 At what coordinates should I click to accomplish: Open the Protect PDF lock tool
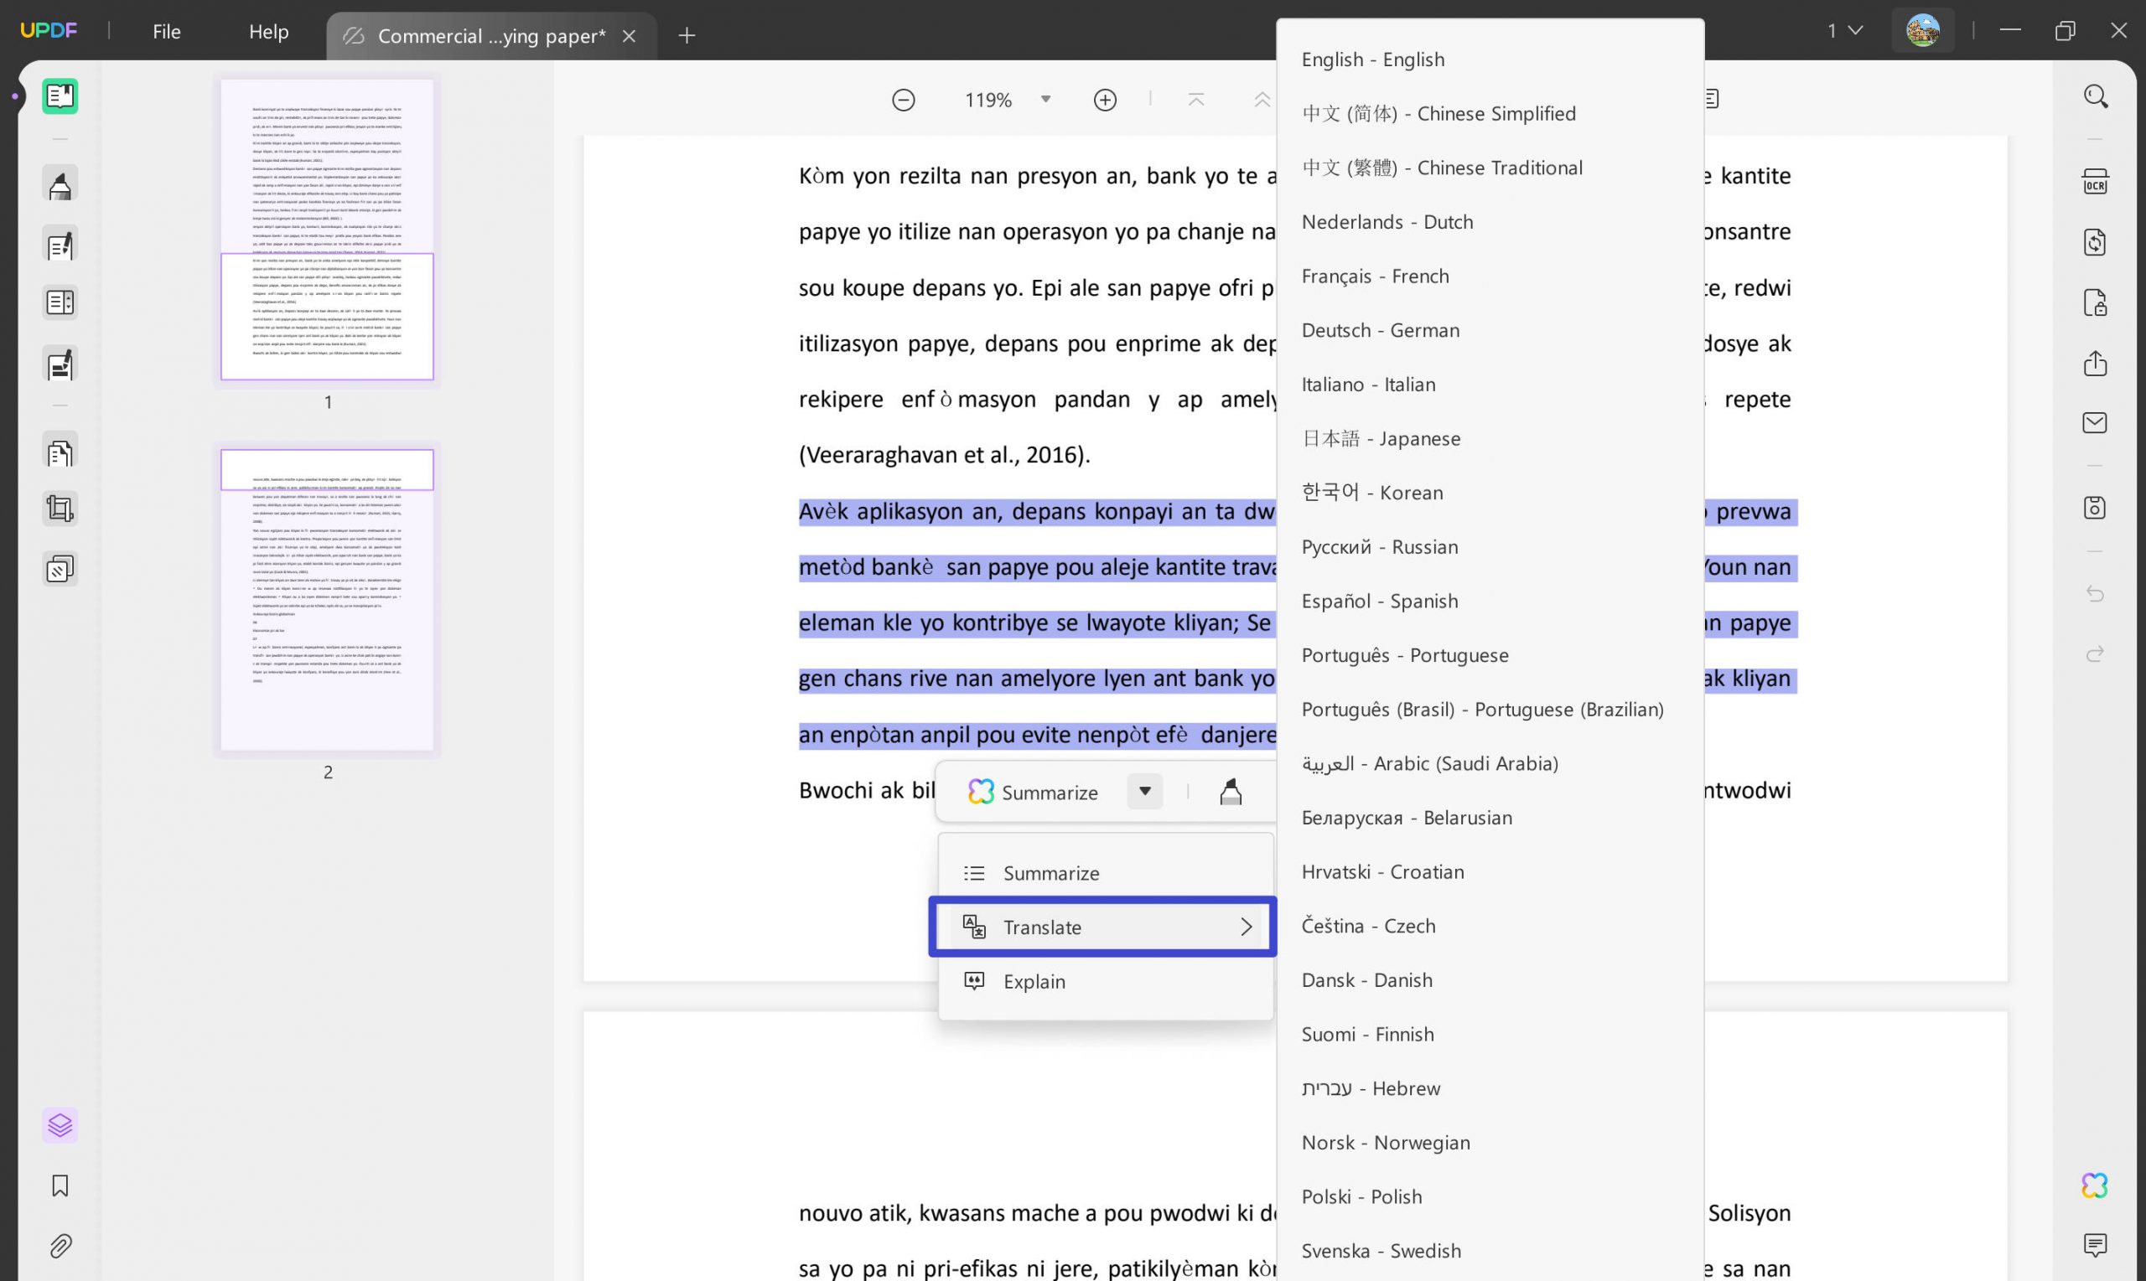2095,303
